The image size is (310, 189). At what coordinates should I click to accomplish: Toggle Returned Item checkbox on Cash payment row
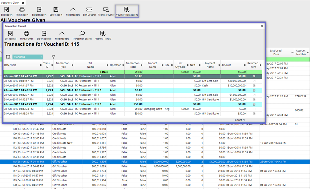[254, 86]
